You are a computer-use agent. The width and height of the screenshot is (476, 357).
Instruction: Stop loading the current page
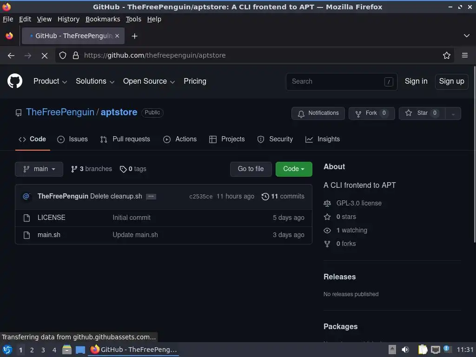[44, 56]
